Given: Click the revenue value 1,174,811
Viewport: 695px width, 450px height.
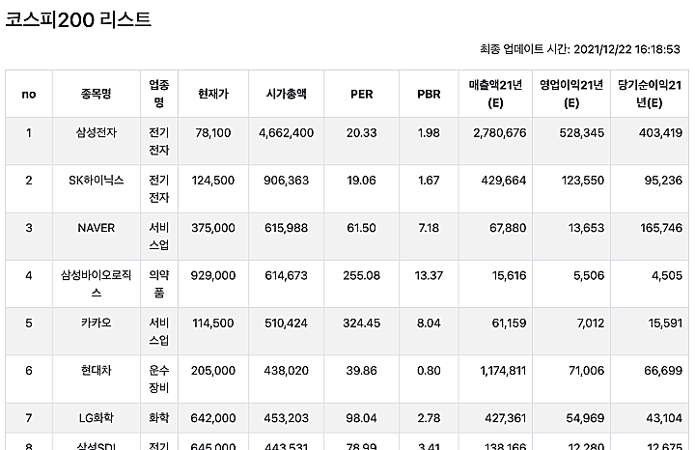Looking at the screenshot, I should coord(504,370).
